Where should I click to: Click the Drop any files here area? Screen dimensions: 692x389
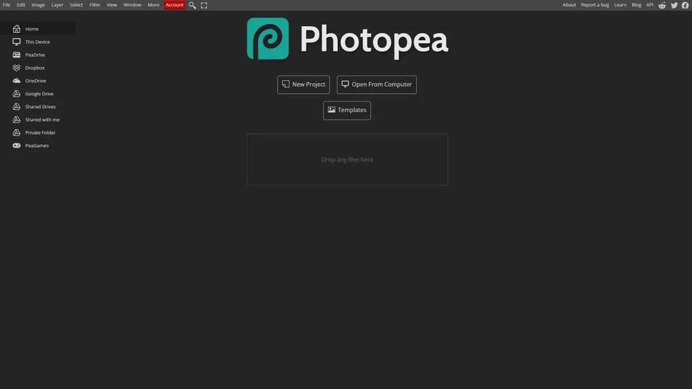click(347, 160)
